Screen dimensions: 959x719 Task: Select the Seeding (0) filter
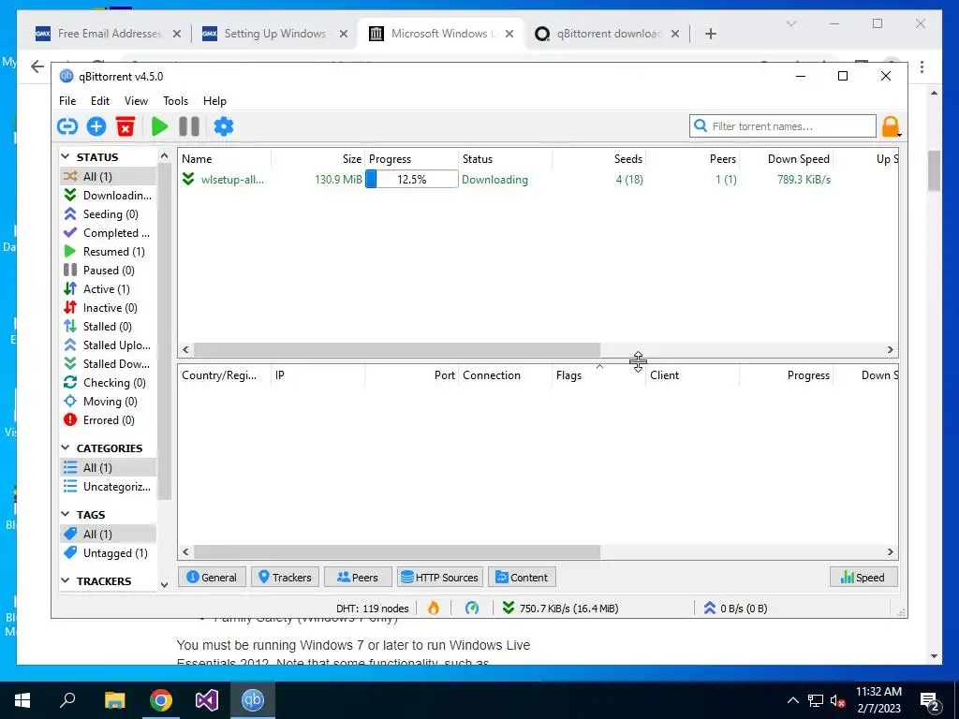click(x=109, y=214)
